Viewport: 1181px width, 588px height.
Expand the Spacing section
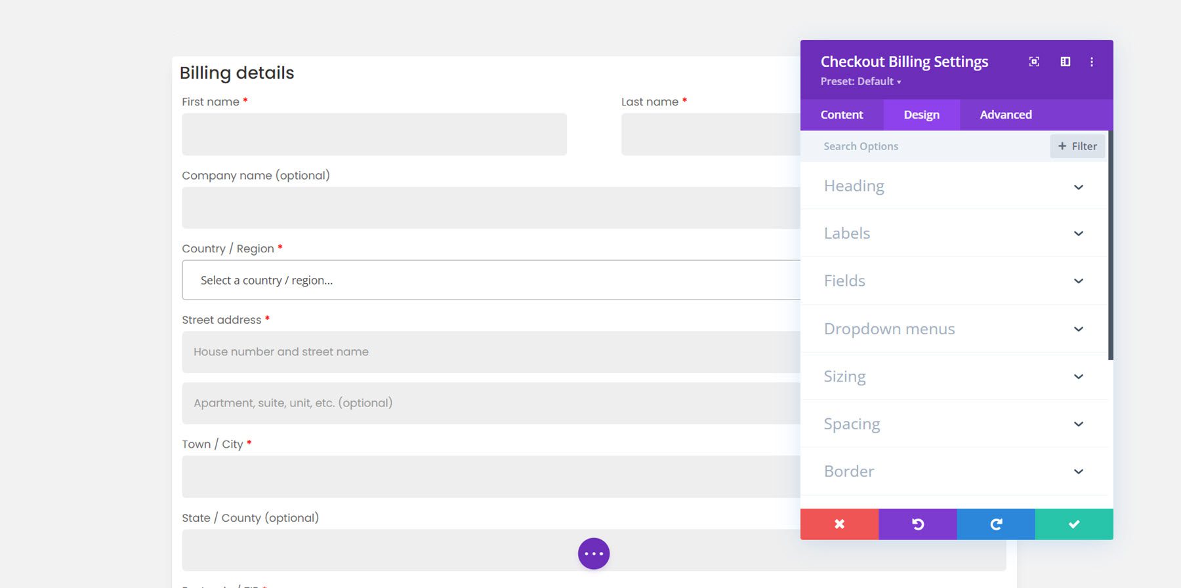(x=954, y=423)
